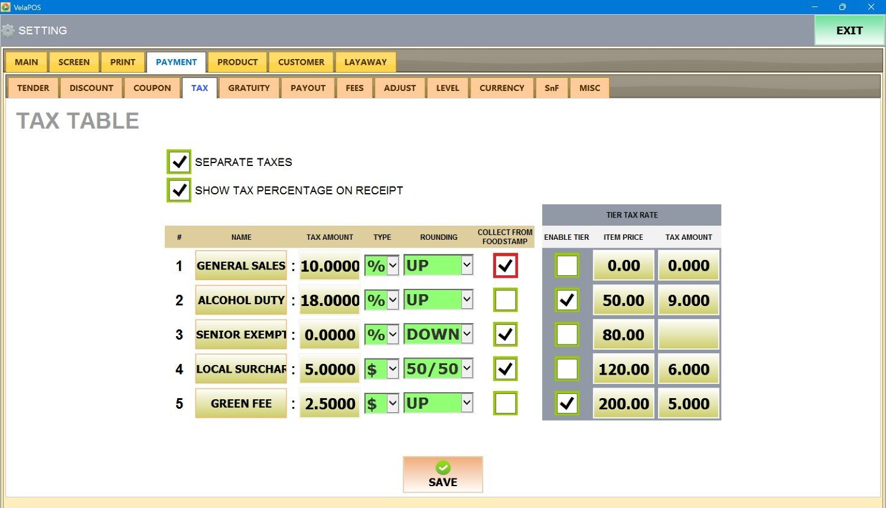Click the Alcohol Duty tax name button
The image size is (886, 508).
tap(241, 300)
